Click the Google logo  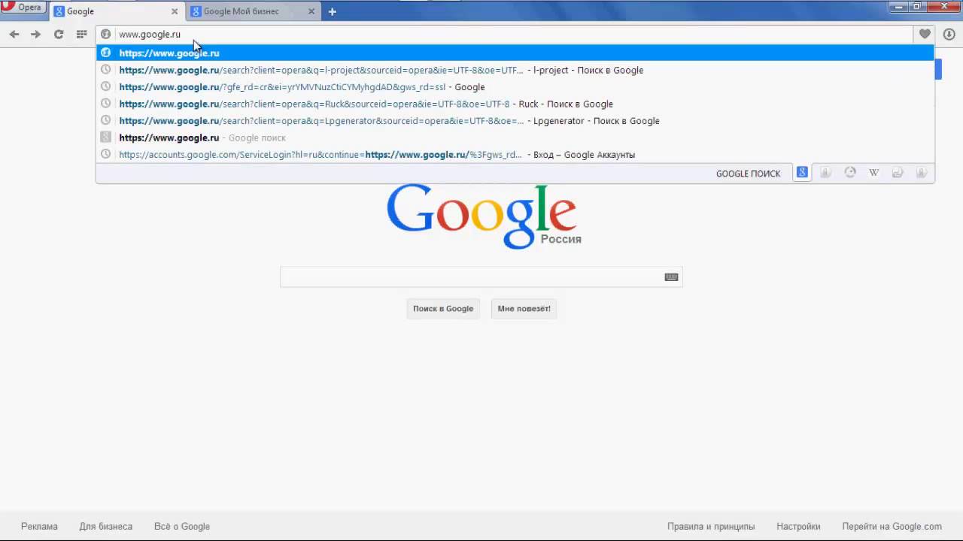click(x=482, y=216)
